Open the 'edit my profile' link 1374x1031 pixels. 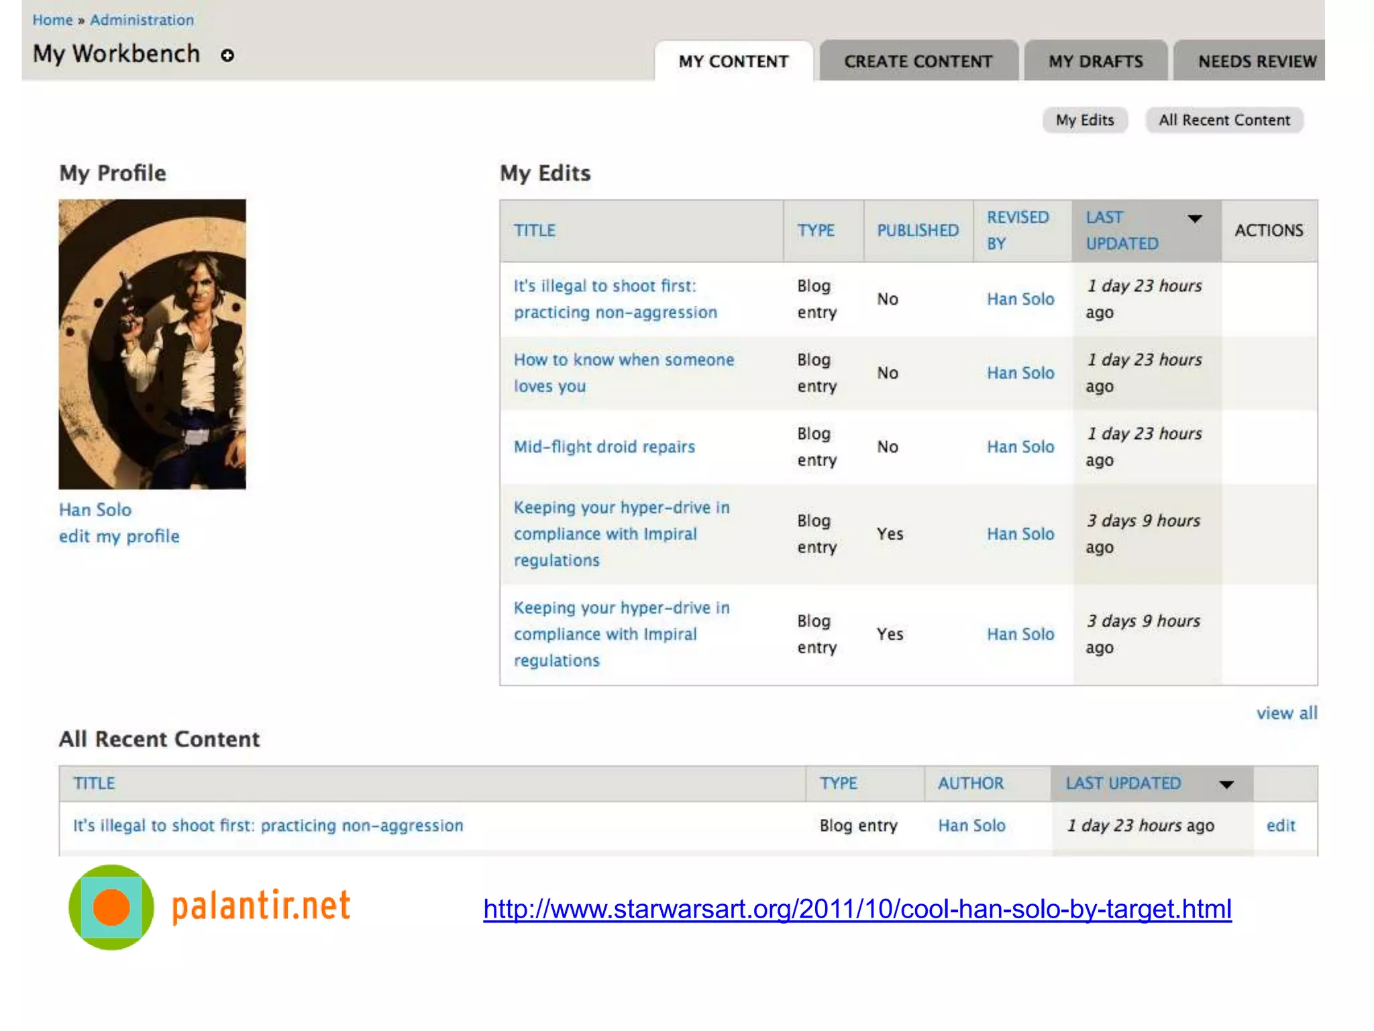pyautogui.click(x=119, y=536)
